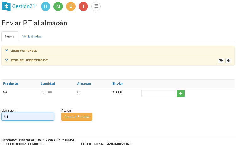Image resolution: width=236 pixels, height=152 pixels.
Task: Click the tags icon in ETIQ.6R row
Action: (221, 60)
